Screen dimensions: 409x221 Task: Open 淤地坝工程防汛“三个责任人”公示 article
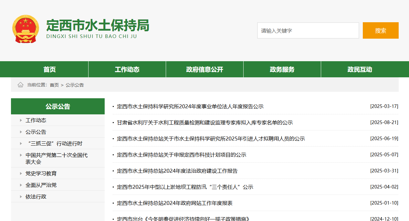pos(185,187)
